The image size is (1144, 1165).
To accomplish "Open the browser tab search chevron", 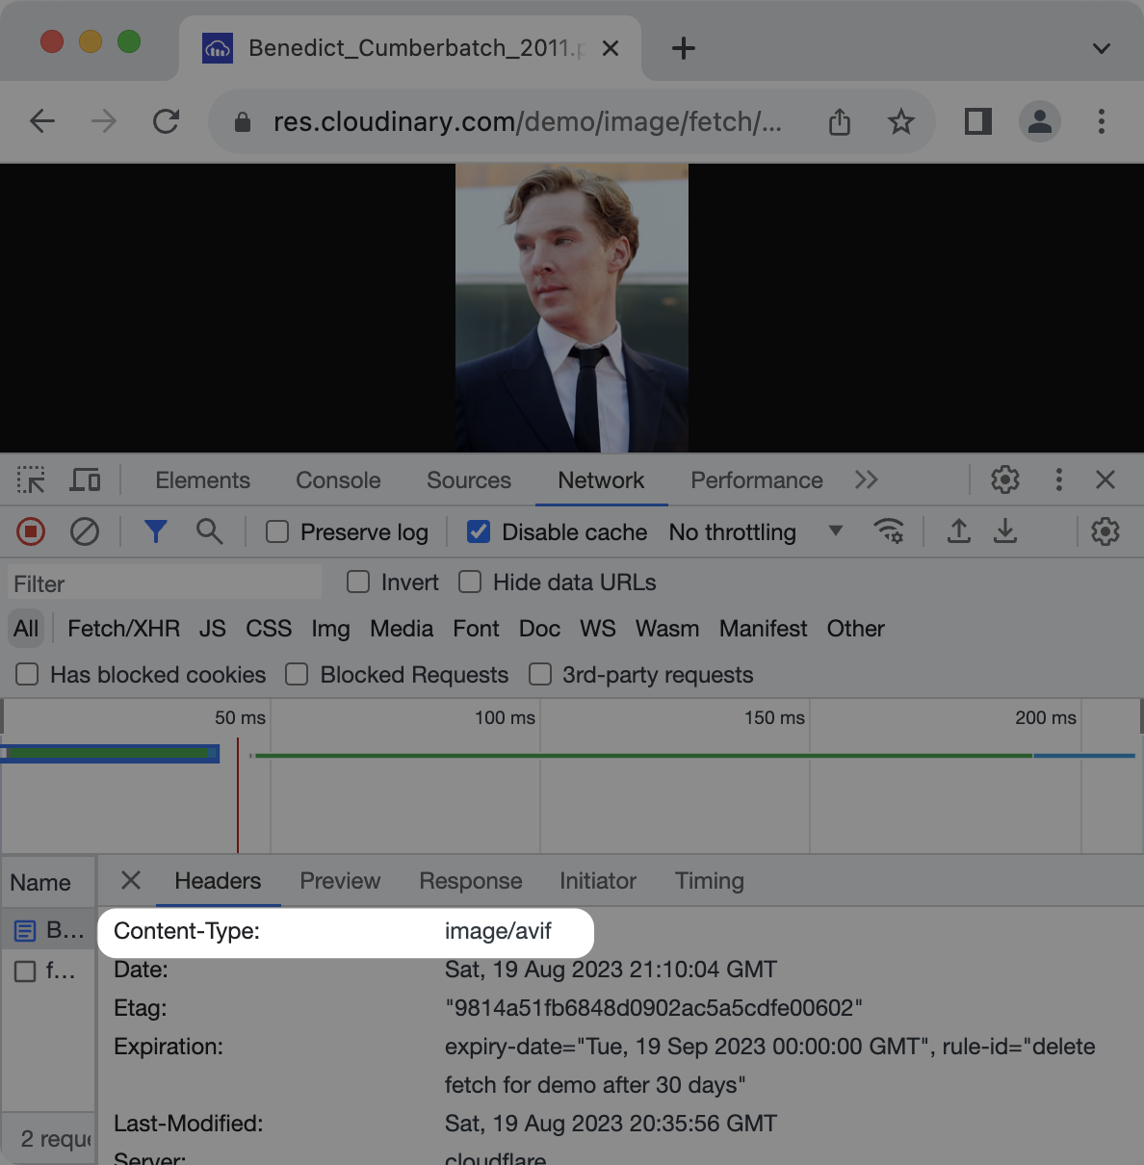I will (1102, 48).
